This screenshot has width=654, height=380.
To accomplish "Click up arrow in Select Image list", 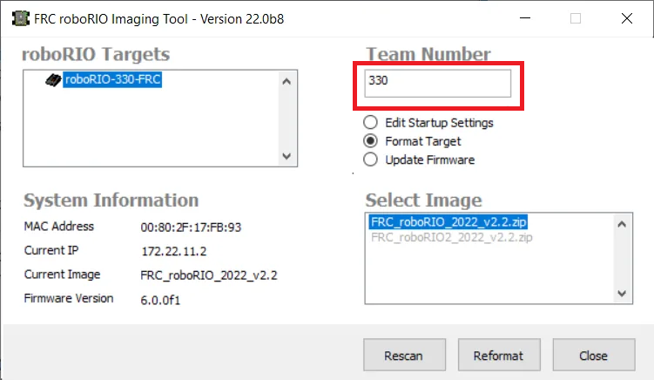I will click(622, 224).
